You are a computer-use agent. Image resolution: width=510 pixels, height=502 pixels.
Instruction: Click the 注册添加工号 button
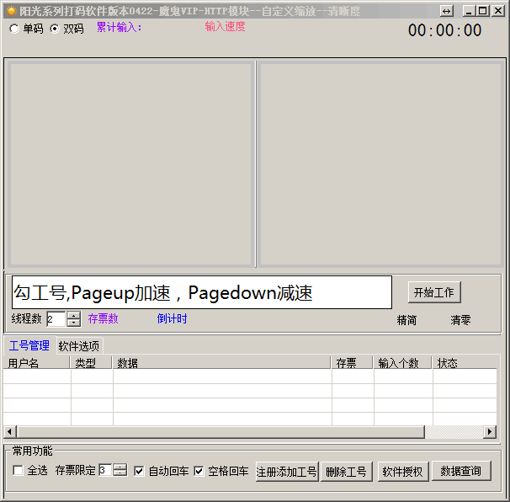(287, 472)
